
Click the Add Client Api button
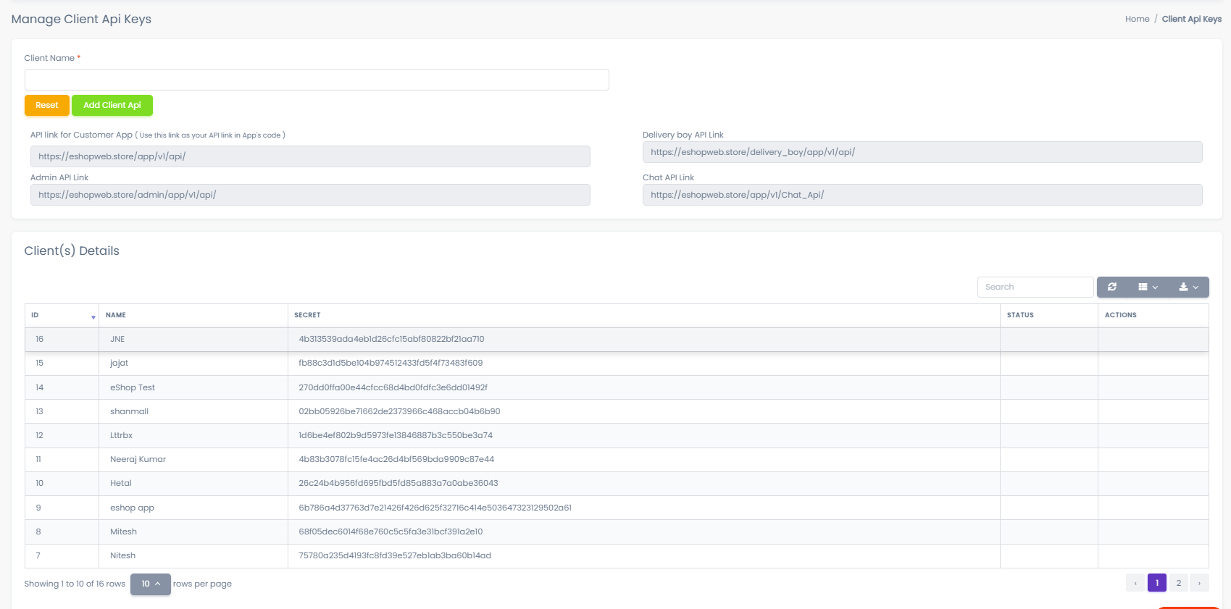click(112, 105)
